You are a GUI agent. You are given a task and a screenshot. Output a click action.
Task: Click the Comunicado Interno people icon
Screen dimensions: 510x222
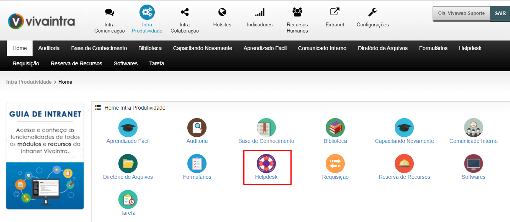[x=474, y=128]
